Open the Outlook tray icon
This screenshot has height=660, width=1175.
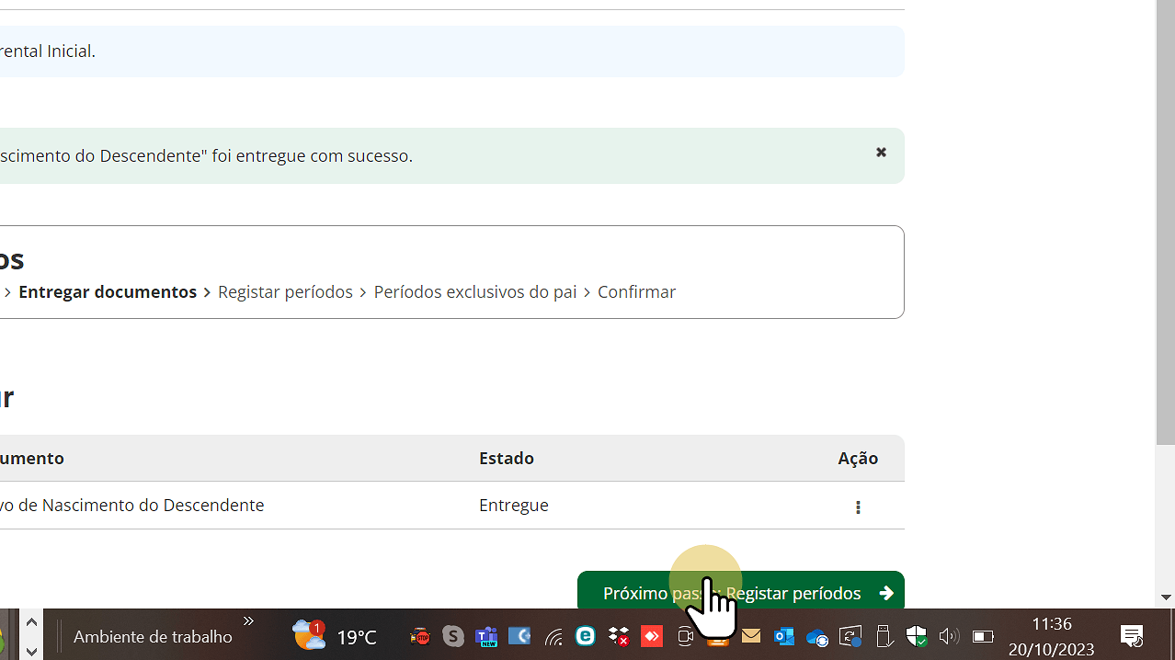tap(784, 636)
